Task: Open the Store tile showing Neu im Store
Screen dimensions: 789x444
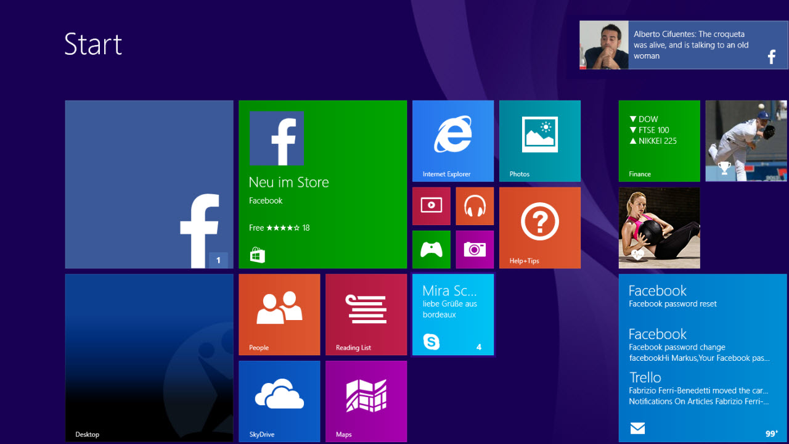Action: pos(323,184)
